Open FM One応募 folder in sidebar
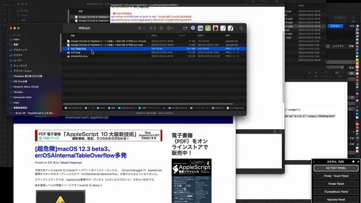This screenshot has width=361, height=203. coord(20,81)
